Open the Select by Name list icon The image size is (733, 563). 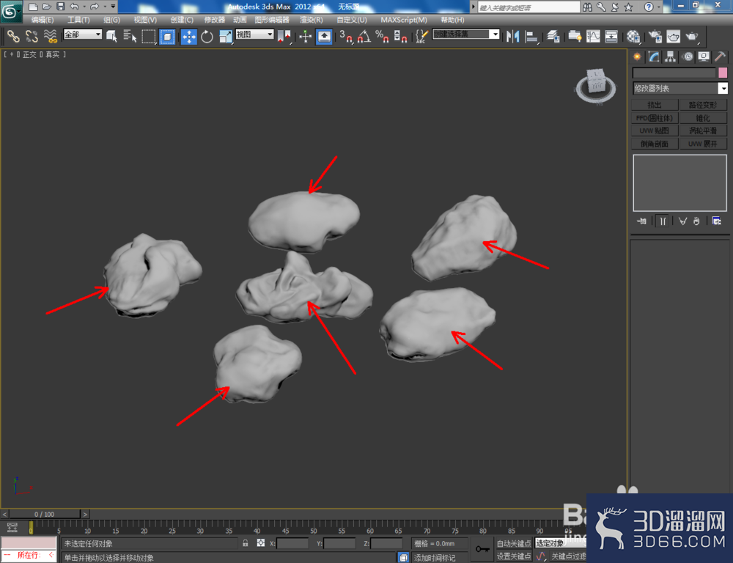(130, 36)
